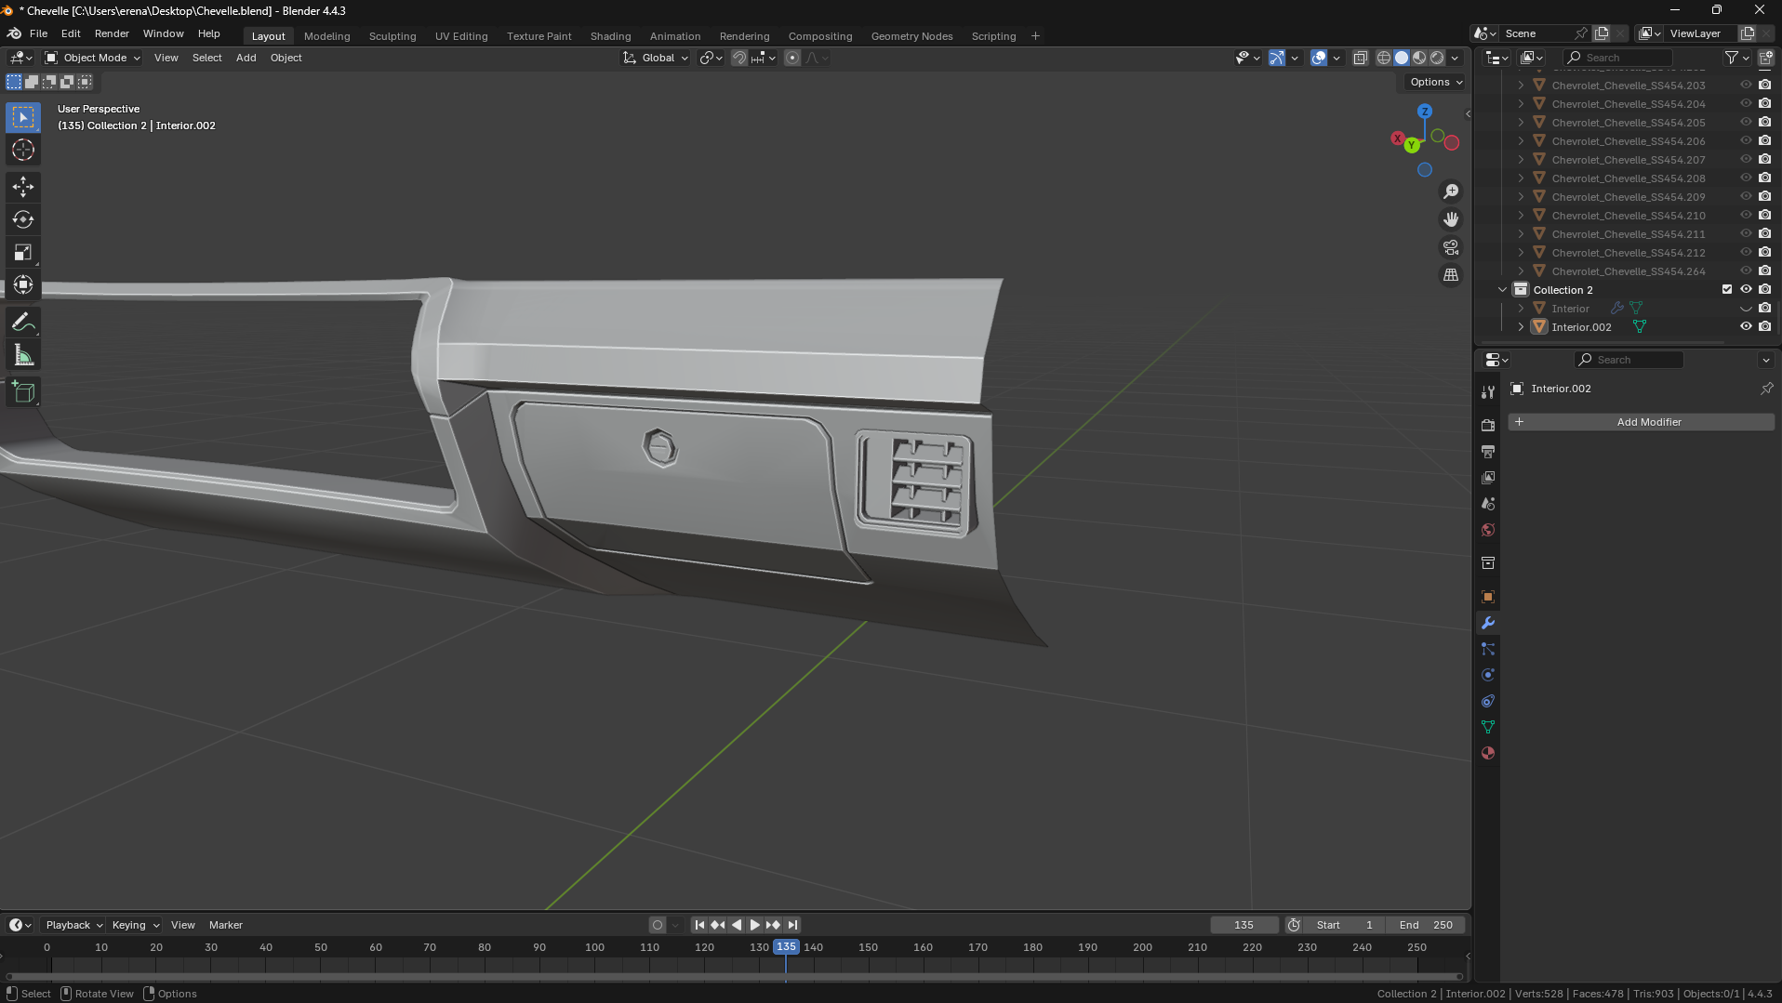The height and width of the screenshot is (1003, 1782).
Task: Open the Tool settings properties tab
Action: pyautogui.click(x=1488, y=392)
